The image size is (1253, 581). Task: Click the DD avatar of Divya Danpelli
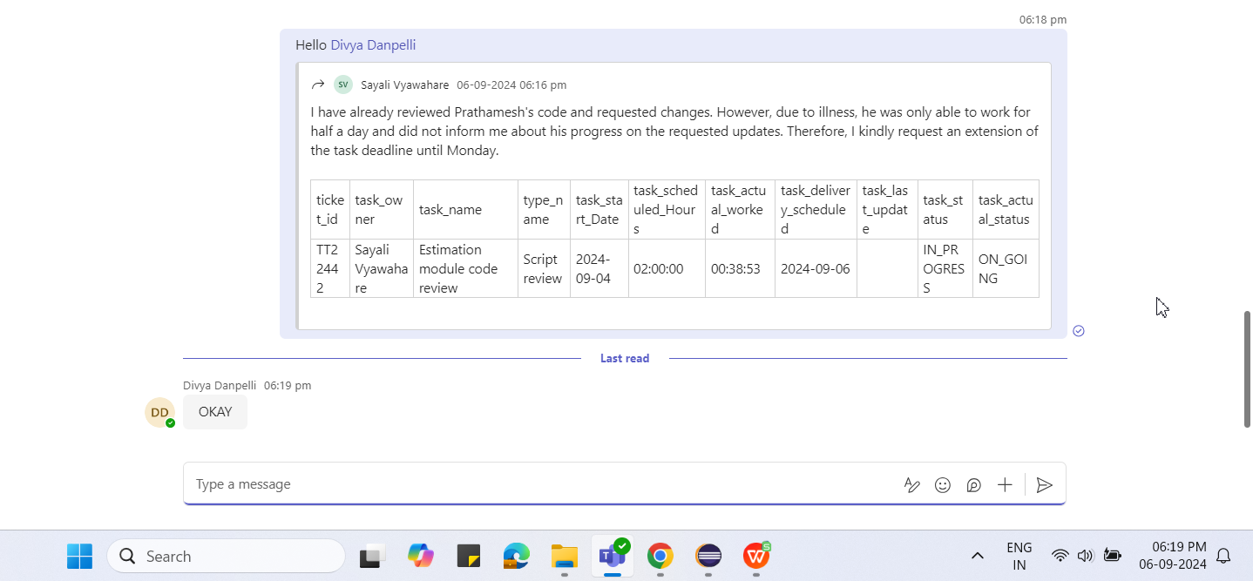tap(159, 412)
